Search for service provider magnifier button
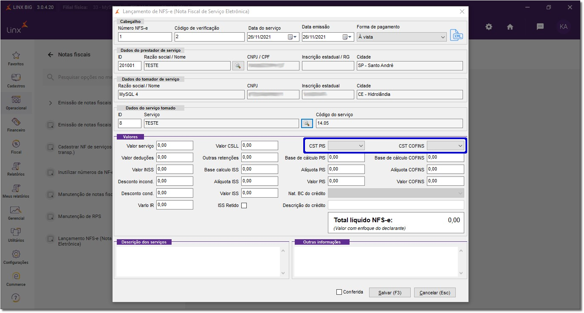 (238, 66)
